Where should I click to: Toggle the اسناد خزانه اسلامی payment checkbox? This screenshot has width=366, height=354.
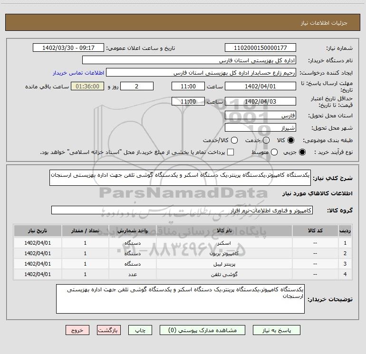pyautogui.click(x=231, y=152)
